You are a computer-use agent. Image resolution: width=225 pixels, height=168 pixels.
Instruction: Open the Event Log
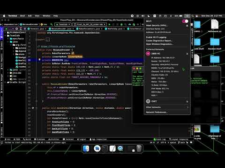[159, 139]
